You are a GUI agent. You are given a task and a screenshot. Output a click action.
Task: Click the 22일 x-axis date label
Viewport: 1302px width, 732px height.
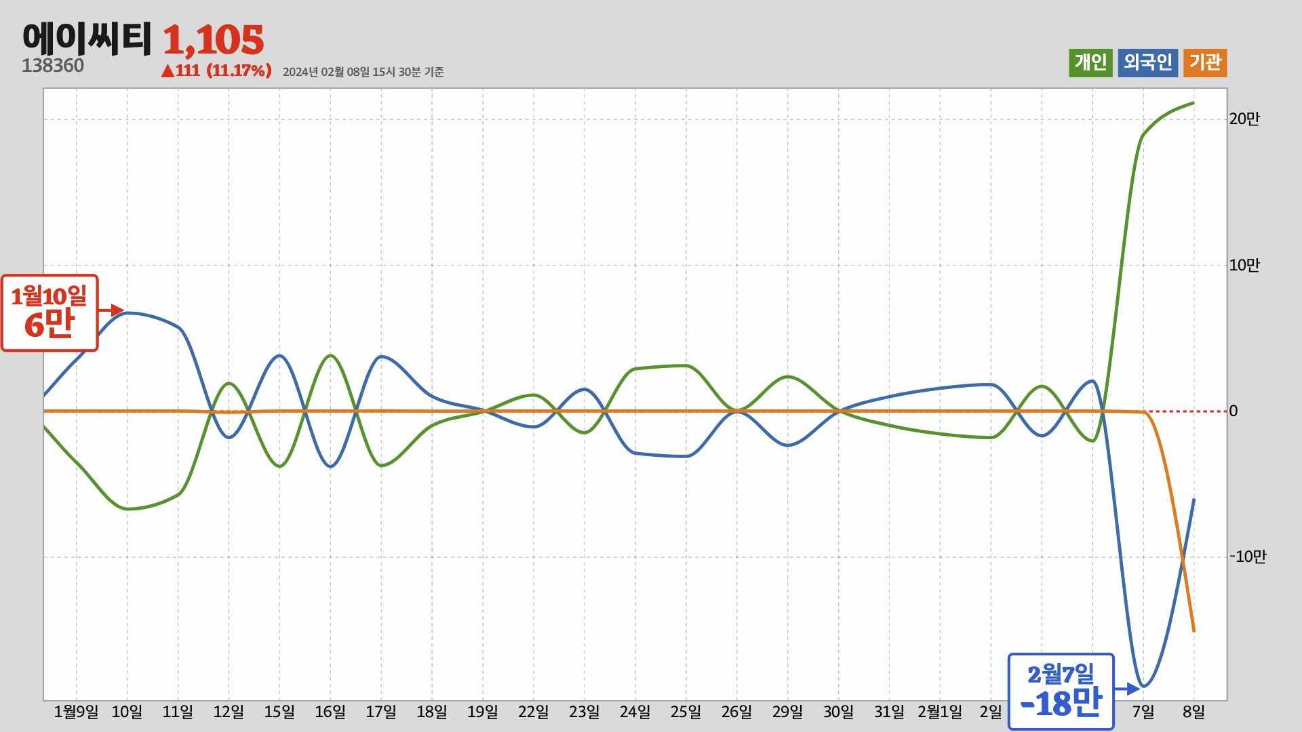point(534,712)
